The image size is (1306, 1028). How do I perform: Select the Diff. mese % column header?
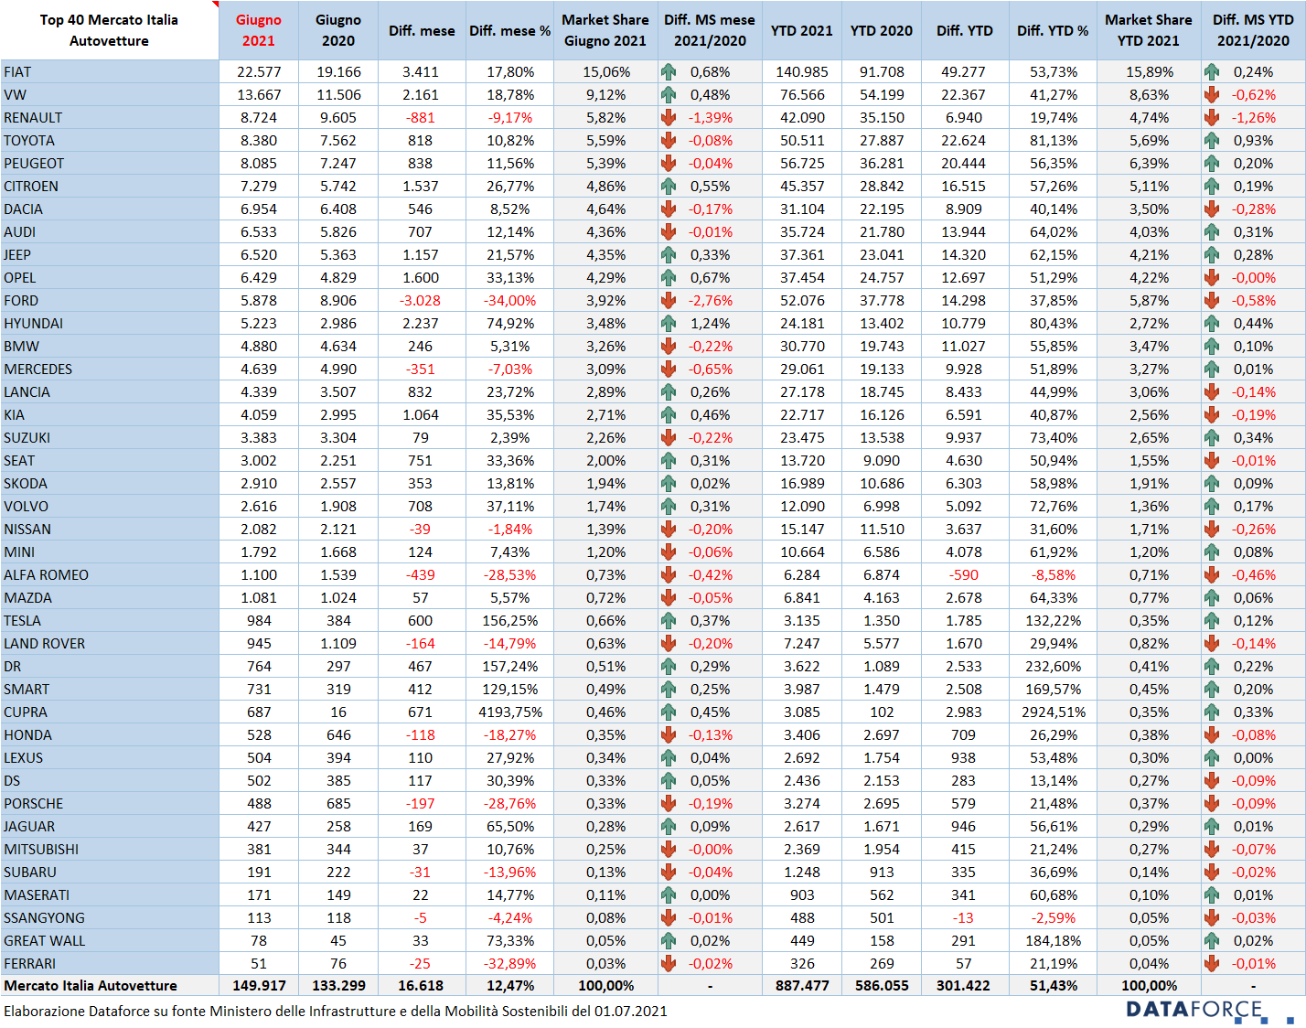[509, 30]
